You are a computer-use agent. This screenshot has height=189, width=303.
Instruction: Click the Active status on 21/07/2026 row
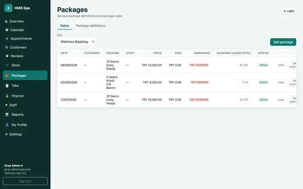point(263,100)
